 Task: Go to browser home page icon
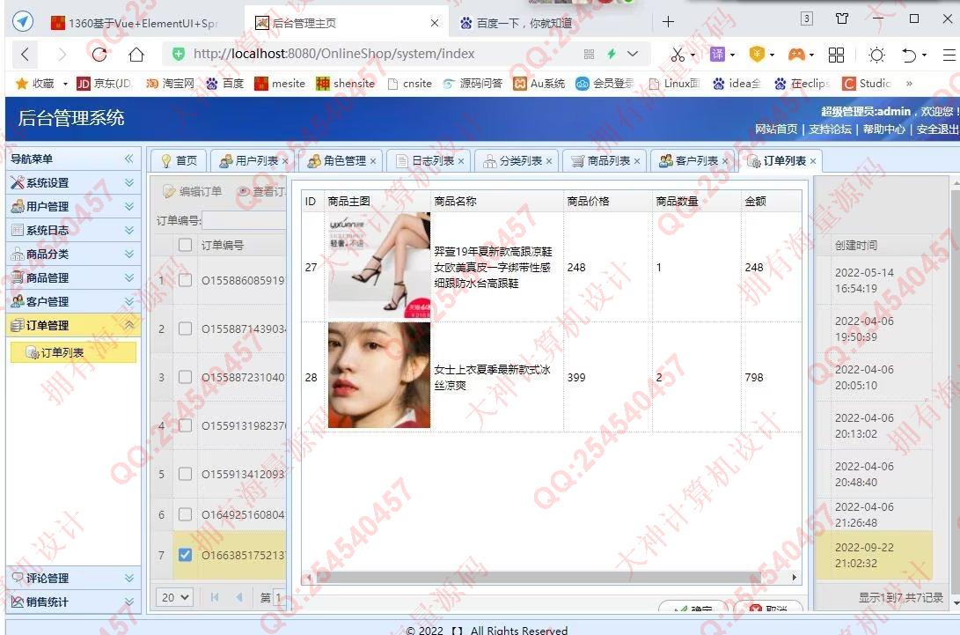point(136,54)
